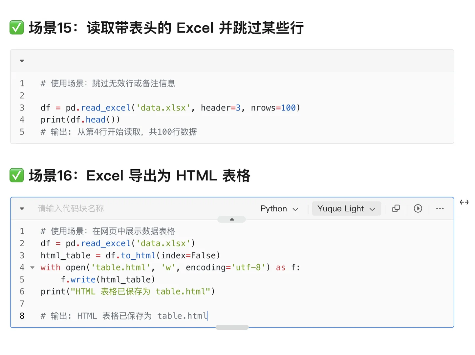Run the Python code snippet
The width and height of the screenshot is (475, 355).
418,208
